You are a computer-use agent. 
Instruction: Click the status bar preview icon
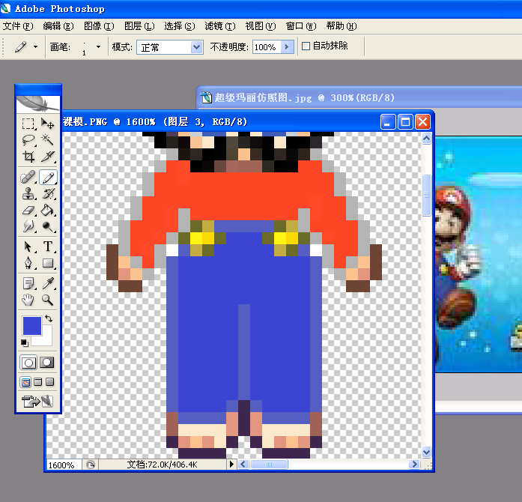[90, 465]
